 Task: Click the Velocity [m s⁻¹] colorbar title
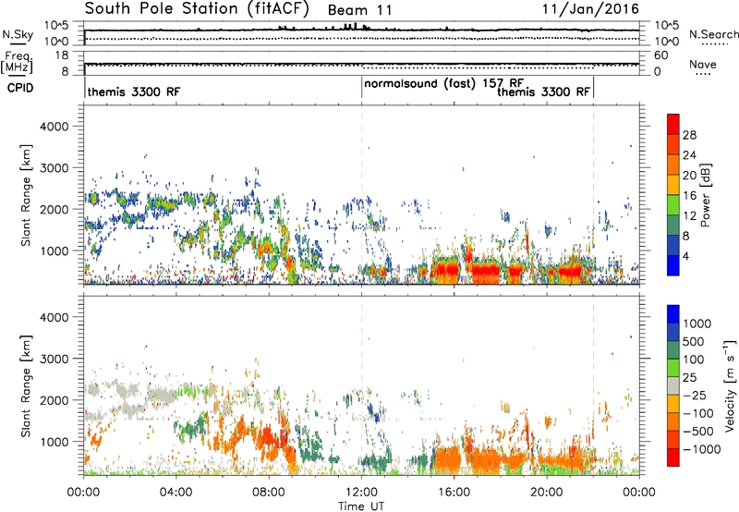point(730,385)
